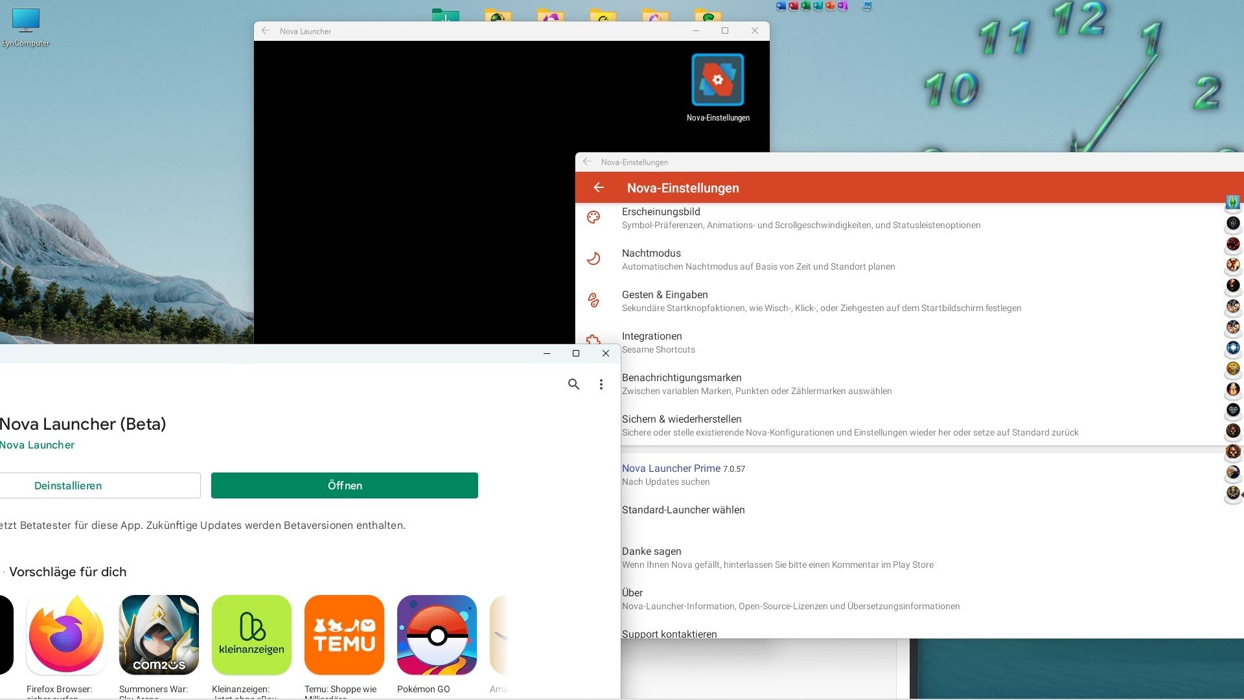Select Standard-Launcher wählen option
This screenshot has width=1244, height=700.
click(x=683, y=510)
